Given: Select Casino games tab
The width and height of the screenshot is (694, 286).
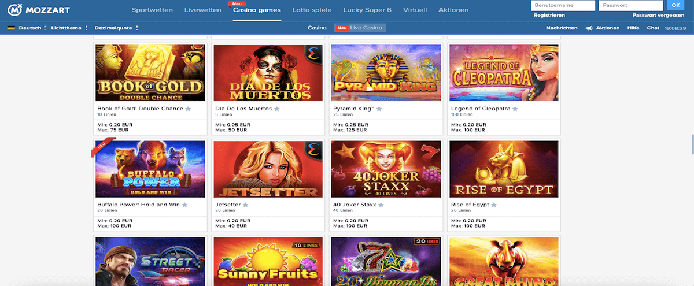Looking at the screenshot, I should 257,10.
